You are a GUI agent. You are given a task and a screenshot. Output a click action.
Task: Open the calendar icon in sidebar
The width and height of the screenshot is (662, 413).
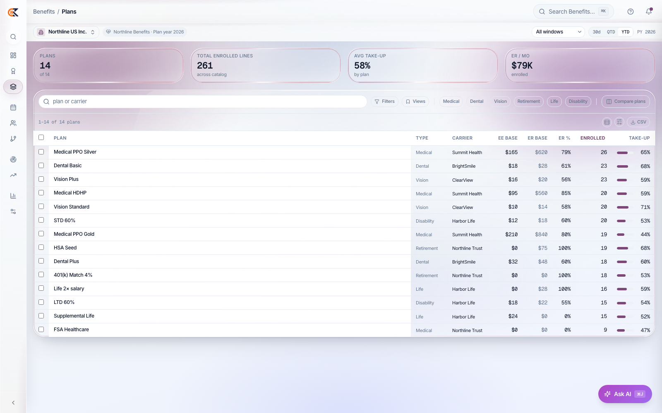tap(13, 107)
